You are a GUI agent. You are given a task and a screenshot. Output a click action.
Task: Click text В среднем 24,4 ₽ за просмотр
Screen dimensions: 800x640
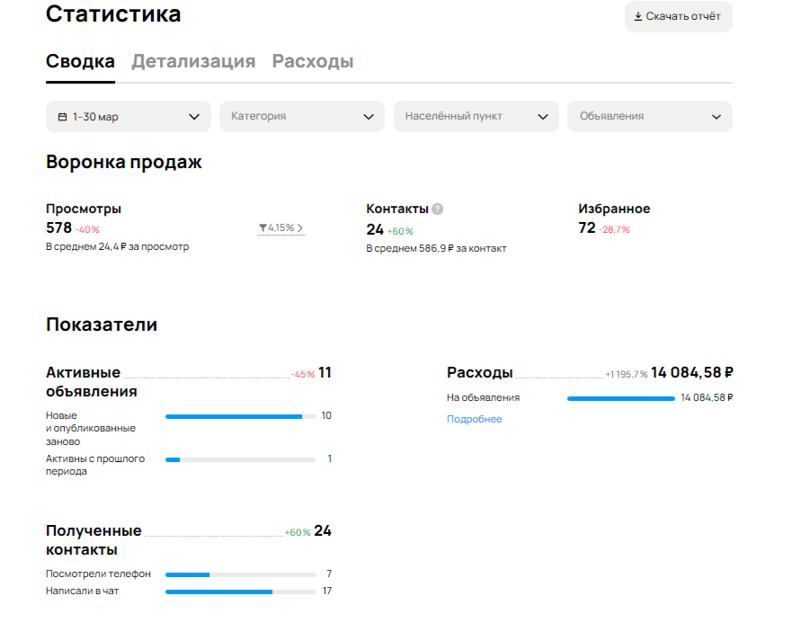pyautogui.click(x=118, y=246)
